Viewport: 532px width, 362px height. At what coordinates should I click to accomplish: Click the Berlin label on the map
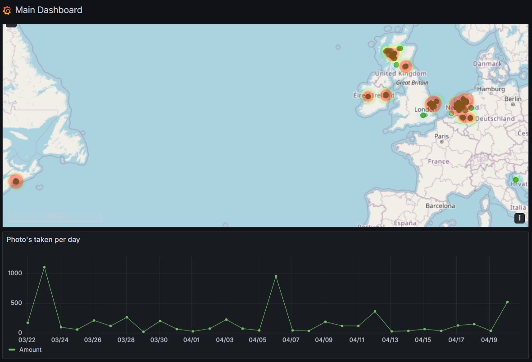(x=513, y=99)
